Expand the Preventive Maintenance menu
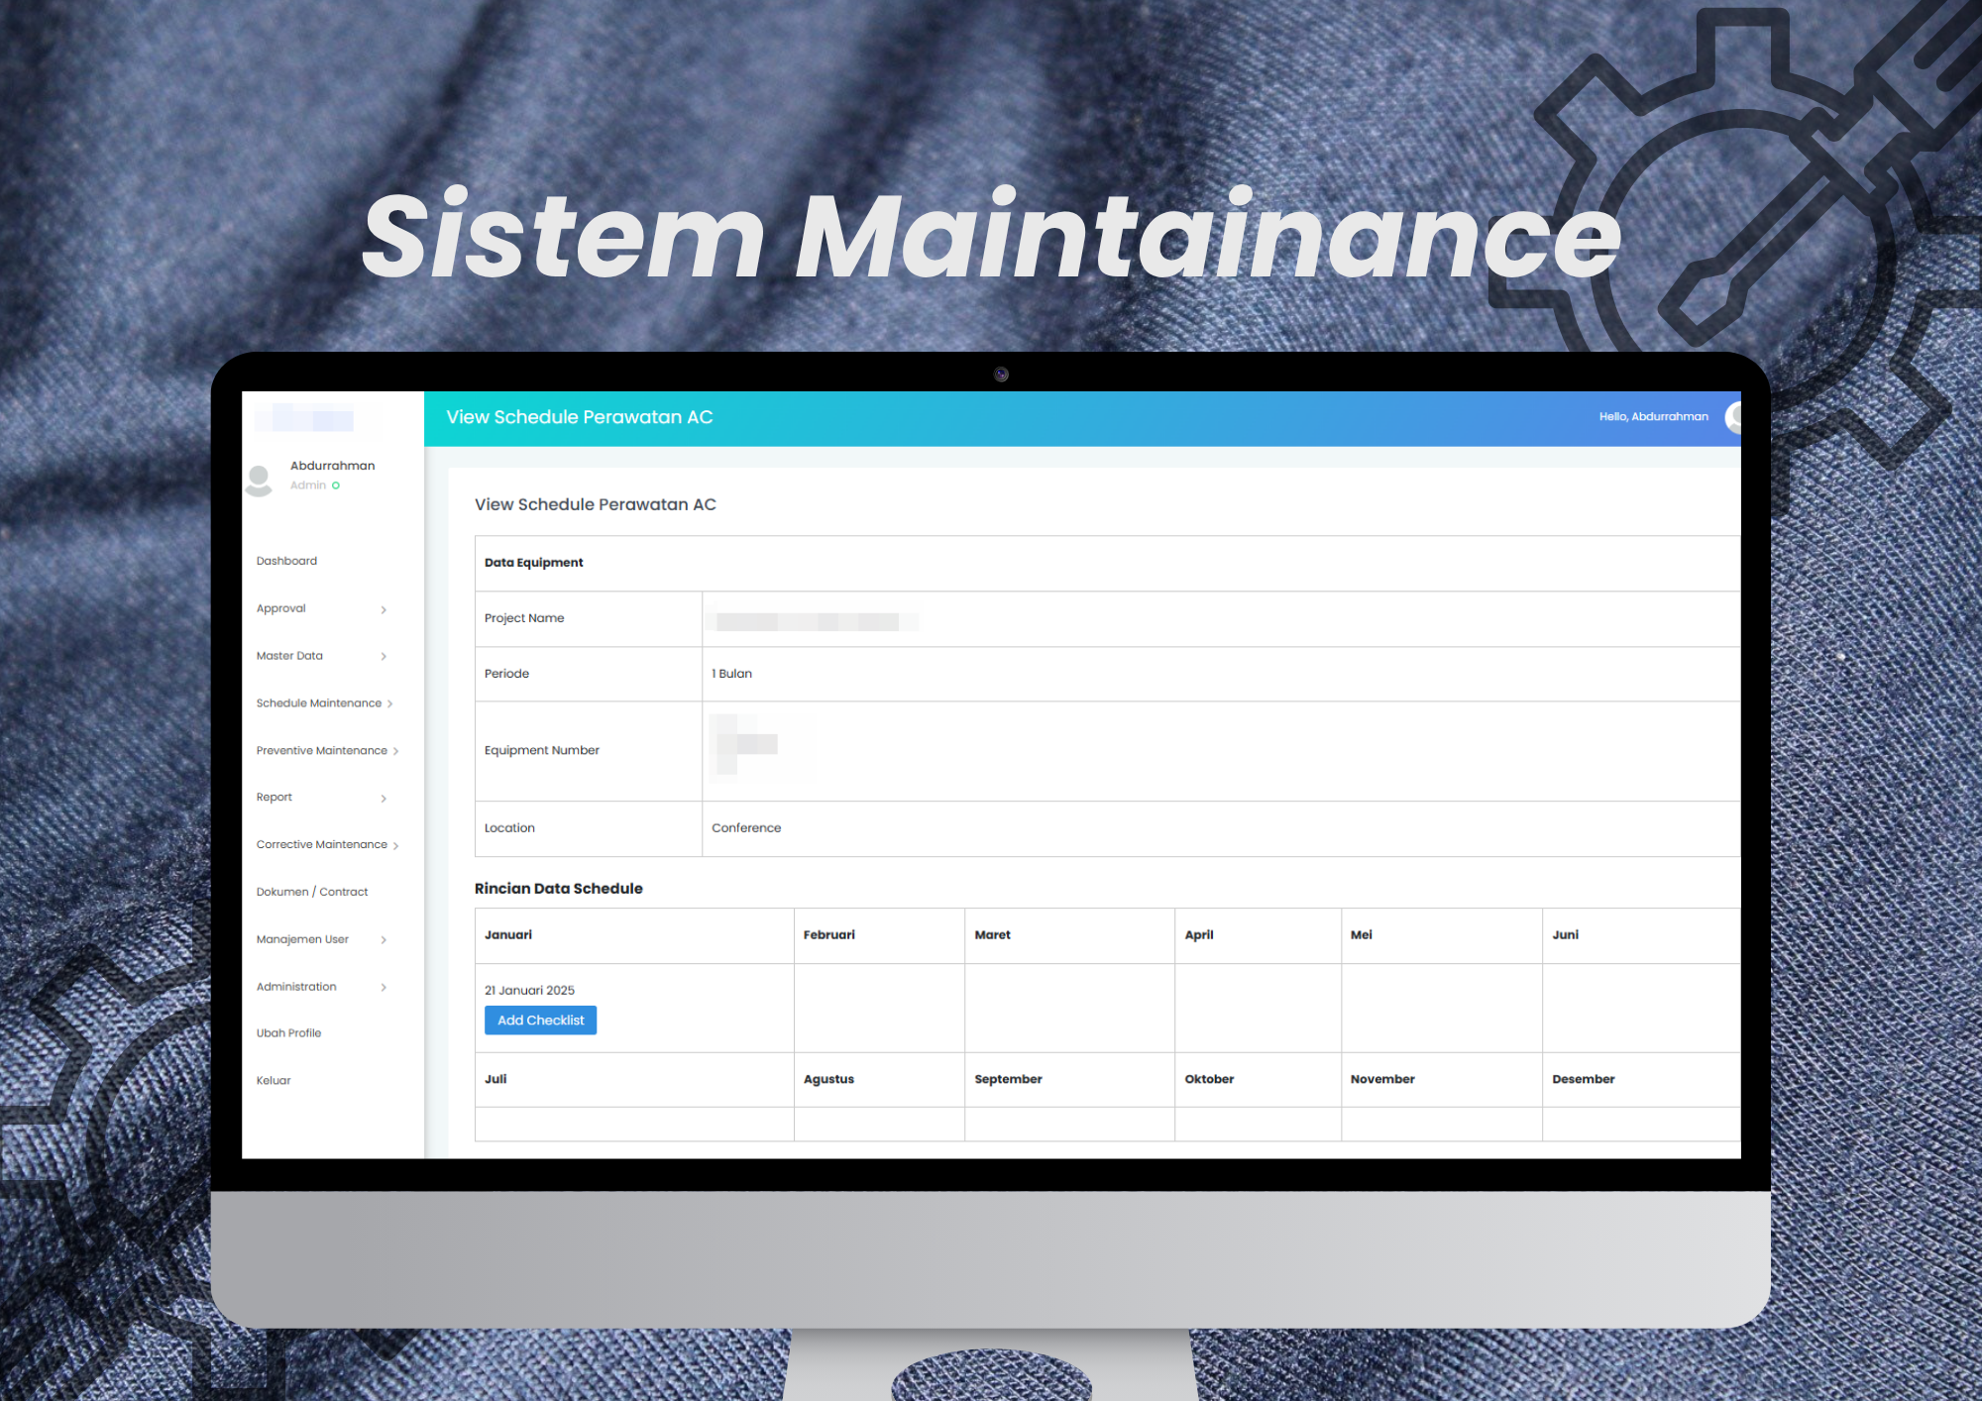The image size is (1982, 1401). (x=322, y=750)
